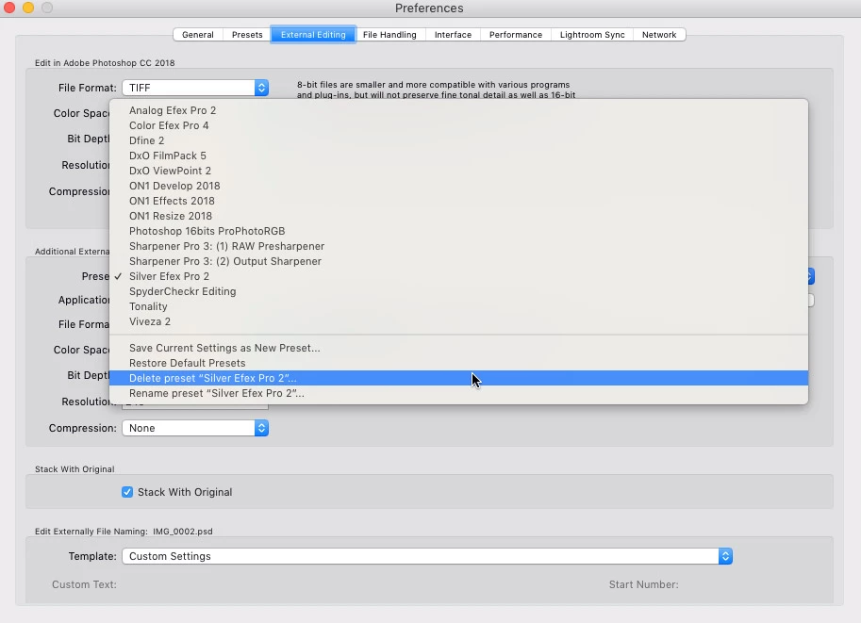Open the Lightroom Sync tab
861x623 pixels.
(x=592, y=35)
